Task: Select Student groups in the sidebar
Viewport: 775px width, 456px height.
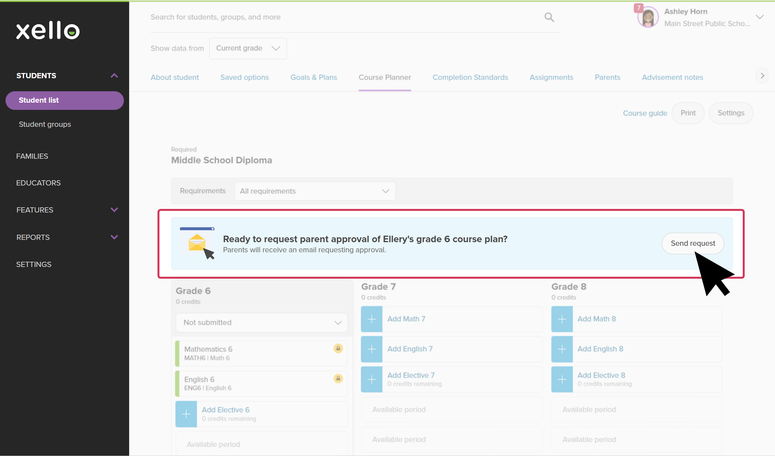Action: 45,124
